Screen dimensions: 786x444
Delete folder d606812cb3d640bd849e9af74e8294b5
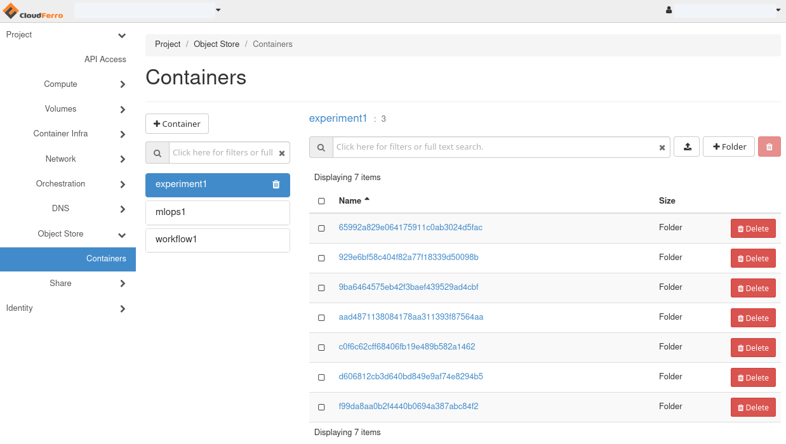(753, 377)
